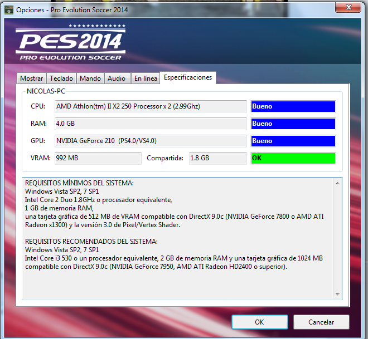Viewport: 368px width, 339px height.
Task: Click the GPU field showing NVIDIA GeForce 210
Action: pyautogui.click(x=151, y=141)
